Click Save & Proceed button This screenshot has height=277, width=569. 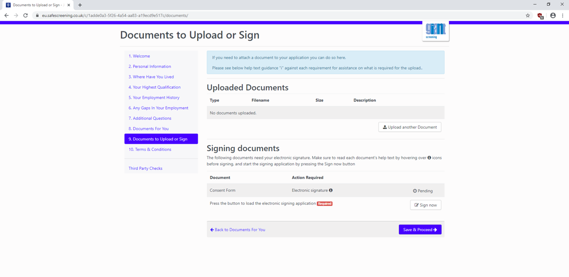[x=420, y=229]
